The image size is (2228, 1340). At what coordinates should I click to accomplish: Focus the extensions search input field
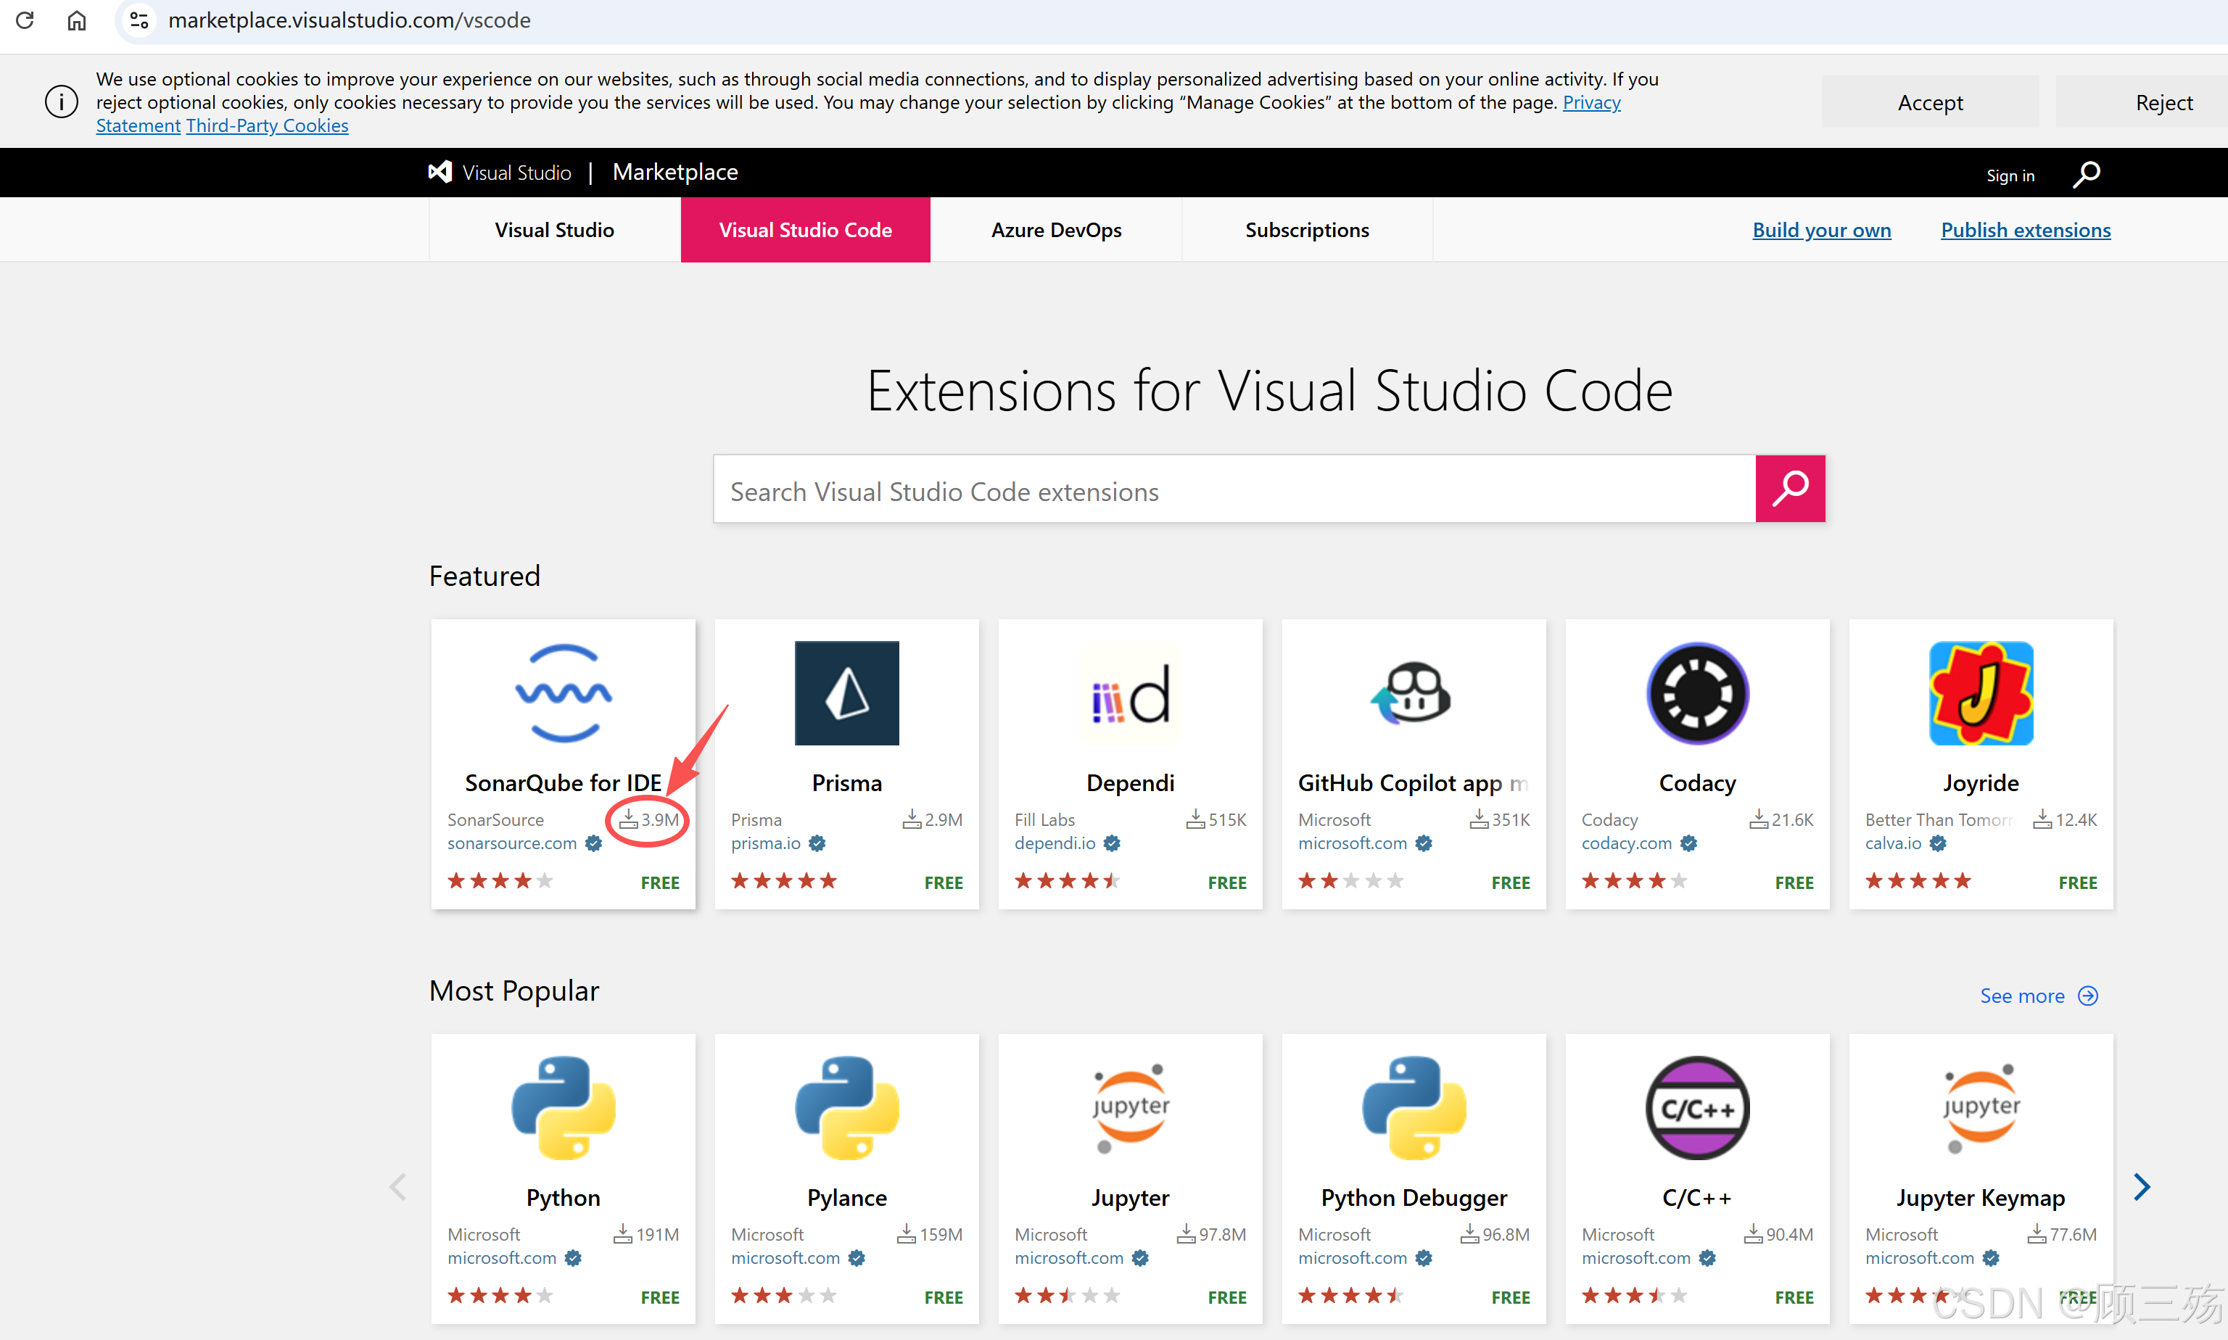coord(1234,490)
